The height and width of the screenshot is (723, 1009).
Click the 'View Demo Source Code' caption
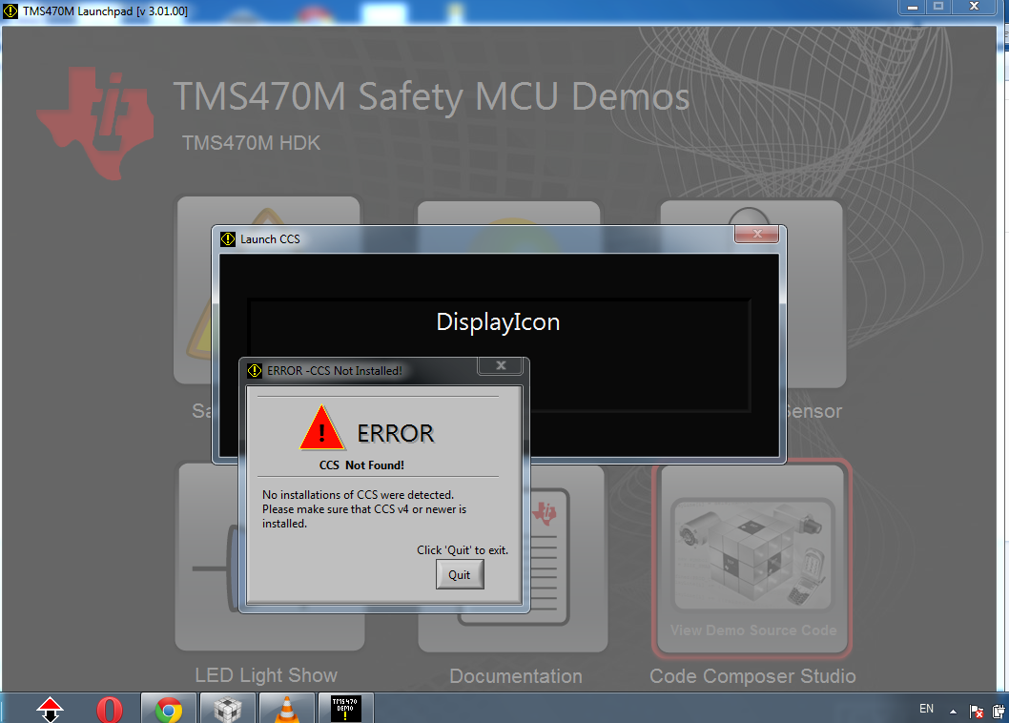[x=753, y=630]
